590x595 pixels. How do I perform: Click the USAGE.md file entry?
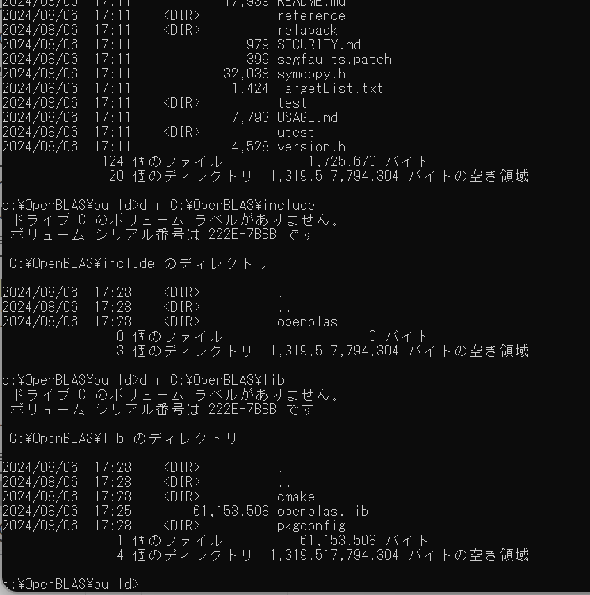307,117
